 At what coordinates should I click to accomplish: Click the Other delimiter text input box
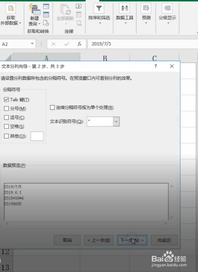pos(37,136)
